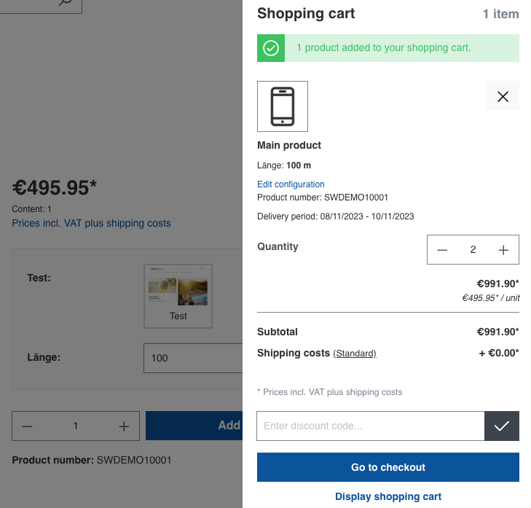Decrease product page quantity with minus
This screenshot has height=508, width=531.
28,426
